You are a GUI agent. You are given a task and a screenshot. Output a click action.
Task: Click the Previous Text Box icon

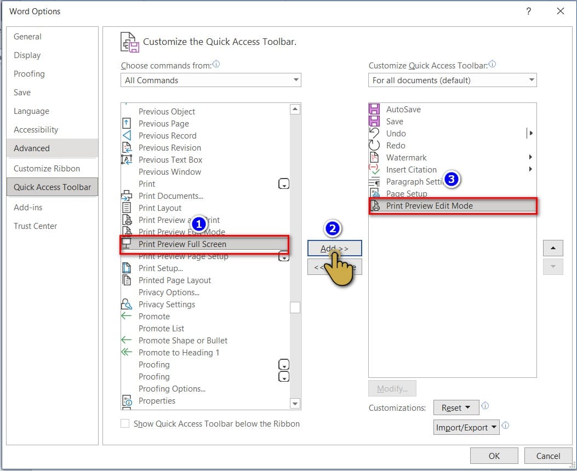[127, 159]
